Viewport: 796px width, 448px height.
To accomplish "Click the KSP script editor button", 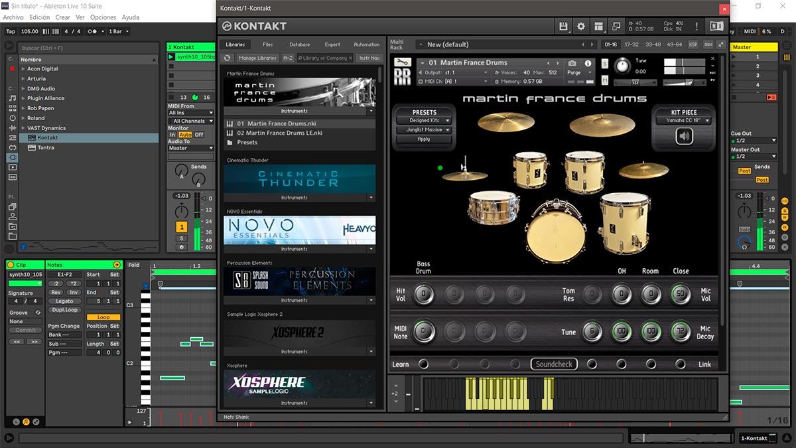I will pos(693,44).
